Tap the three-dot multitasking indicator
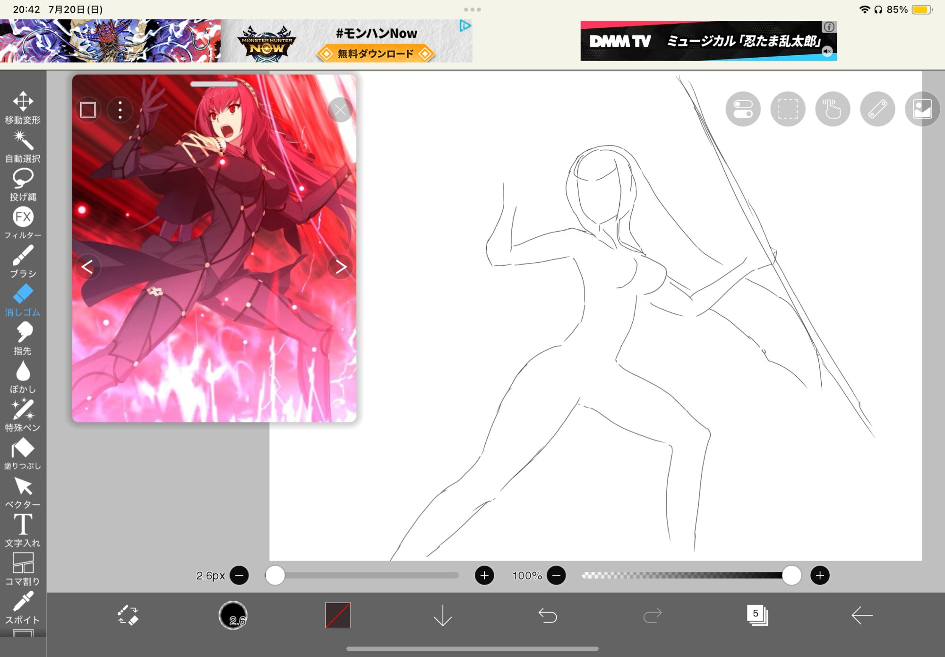Screen dimensions: 945x657 472,9
